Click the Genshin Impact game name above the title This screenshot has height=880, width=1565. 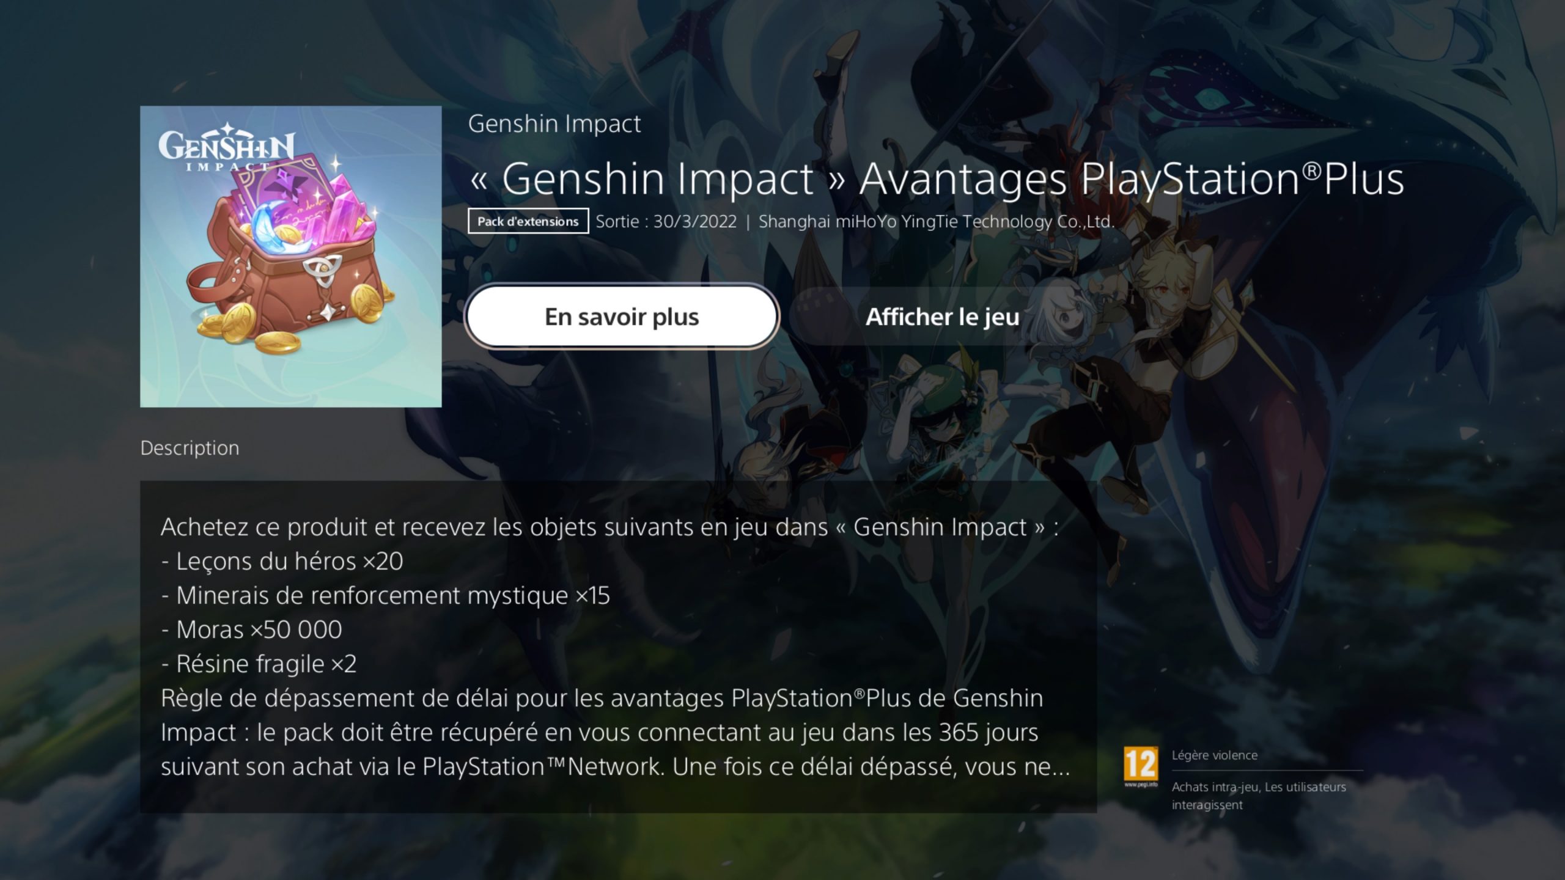[554, 123]
